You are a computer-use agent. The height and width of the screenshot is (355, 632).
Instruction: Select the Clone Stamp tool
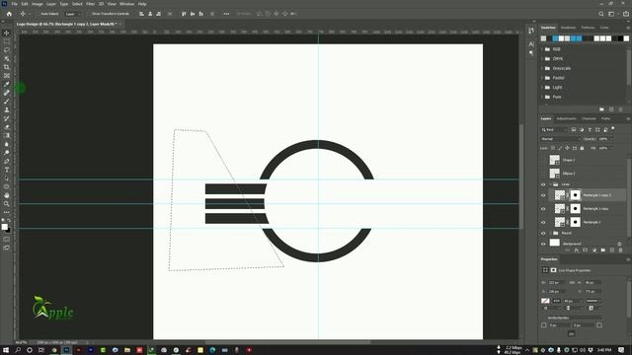(x=7, y=109)
